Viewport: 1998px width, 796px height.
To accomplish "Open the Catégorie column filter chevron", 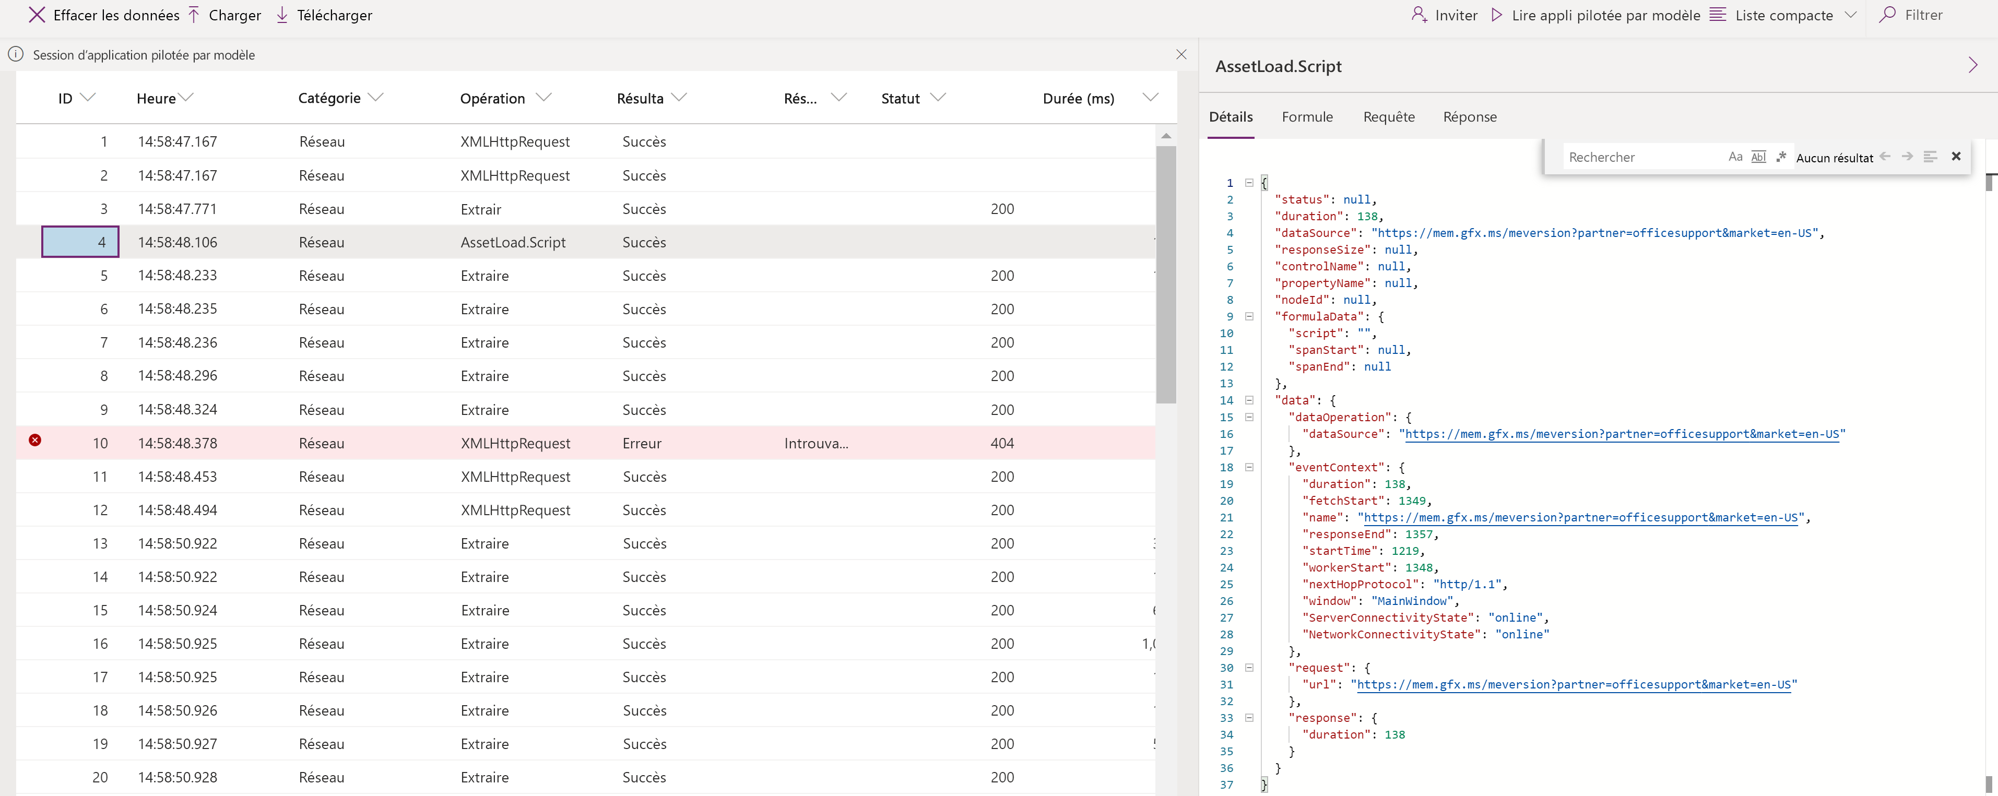I will (376, 98).
